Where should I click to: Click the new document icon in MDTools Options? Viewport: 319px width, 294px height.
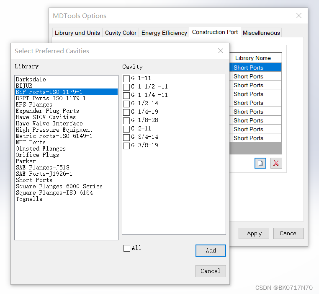pyautogui.click(x=260, y=163)
